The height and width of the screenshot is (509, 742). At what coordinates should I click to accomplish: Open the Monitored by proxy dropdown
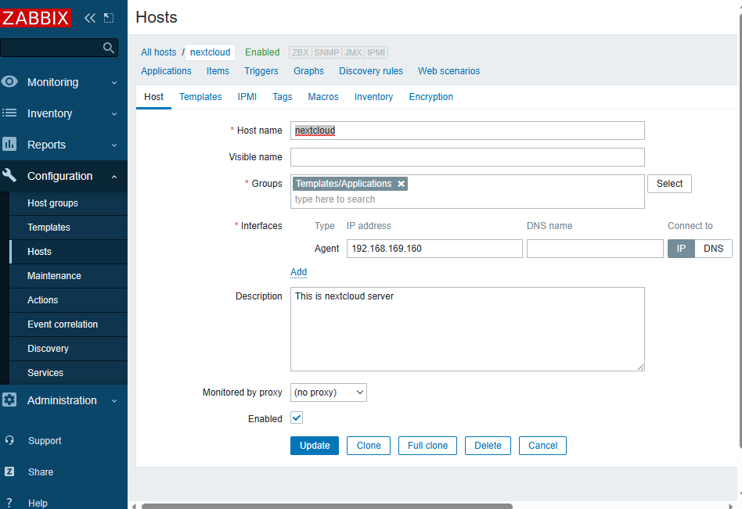(x=329, y=393)
